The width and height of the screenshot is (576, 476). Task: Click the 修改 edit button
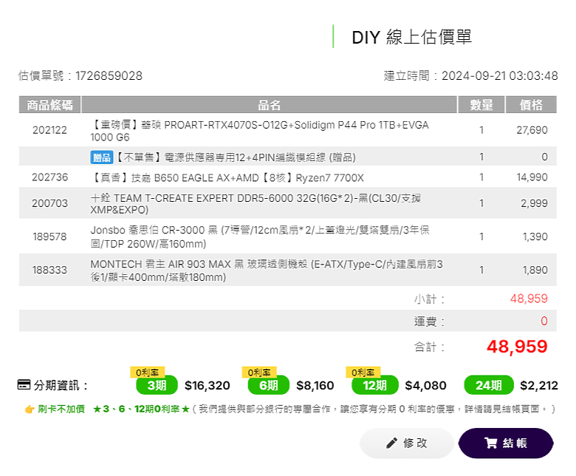[x=407, y=443]
